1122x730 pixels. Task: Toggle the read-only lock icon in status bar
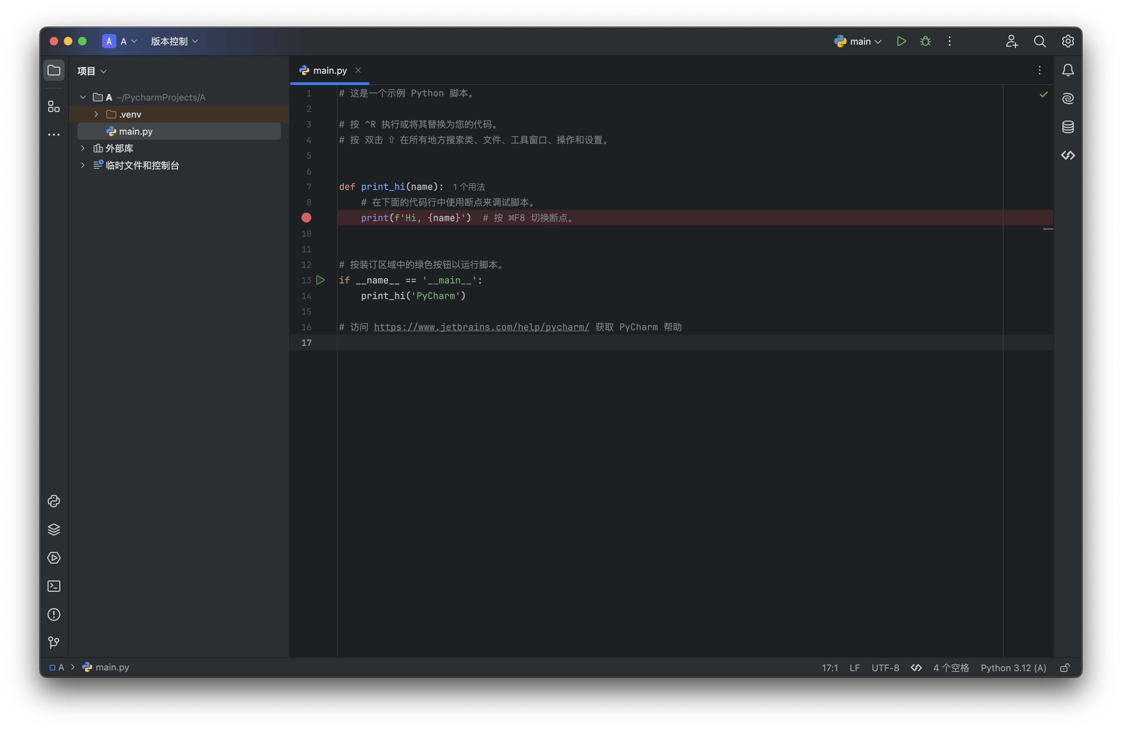click(1065, 668)
